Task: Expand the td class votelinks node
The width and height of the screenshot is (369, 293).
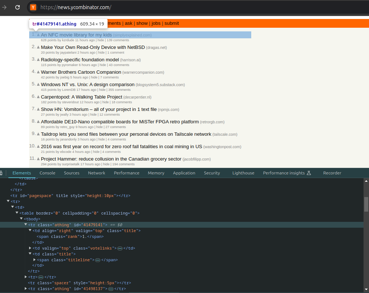Action: point(30,248)
